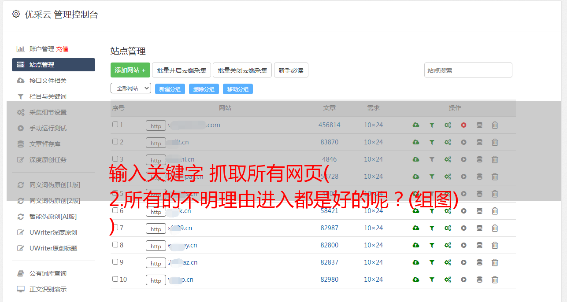Image resolution: width=567 pixels, height=302 pixels.
Task: Click the 删除分组 button
Action: [204, 89]
